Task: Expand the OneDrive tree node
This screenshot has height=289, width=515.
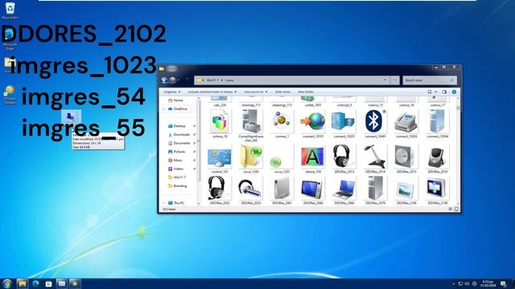Action: point(163,109)
